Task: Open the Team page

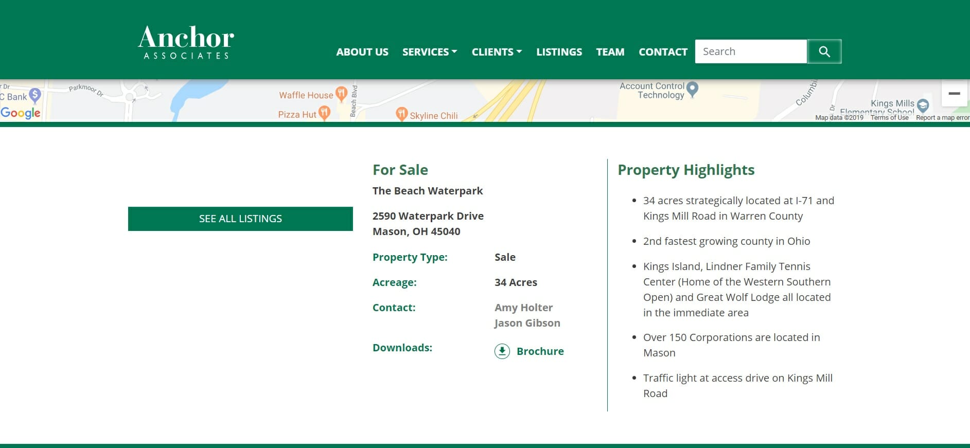Action: point(610,52)
